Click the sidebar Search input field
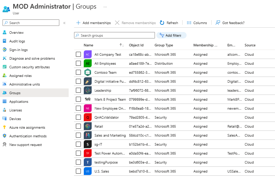This screenshot has height=188, width=275. click(31, 23)
